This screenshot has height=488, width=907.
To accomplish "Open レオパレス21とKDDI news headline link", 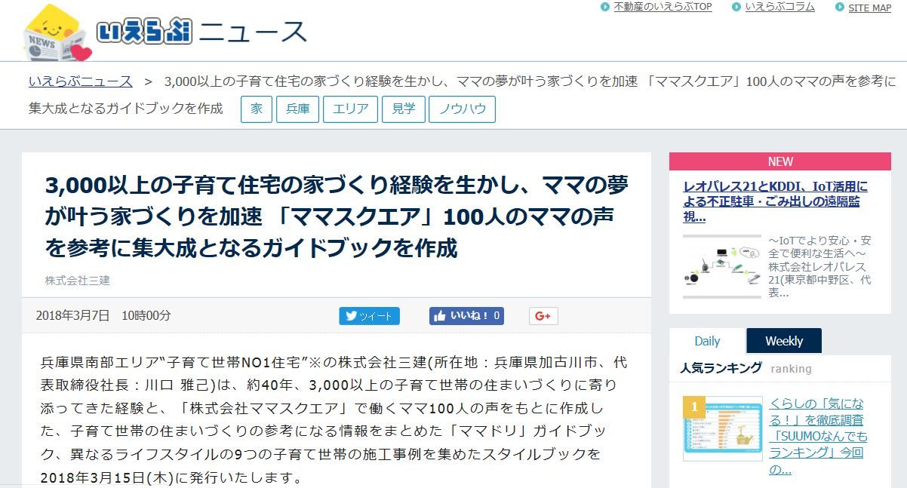I will (776, 201).
